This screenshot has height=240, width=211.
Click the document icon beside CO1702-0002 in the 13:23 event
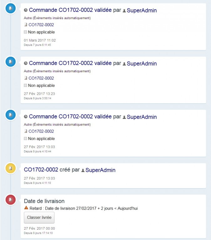pyautogui.click(x=26, y=78)
